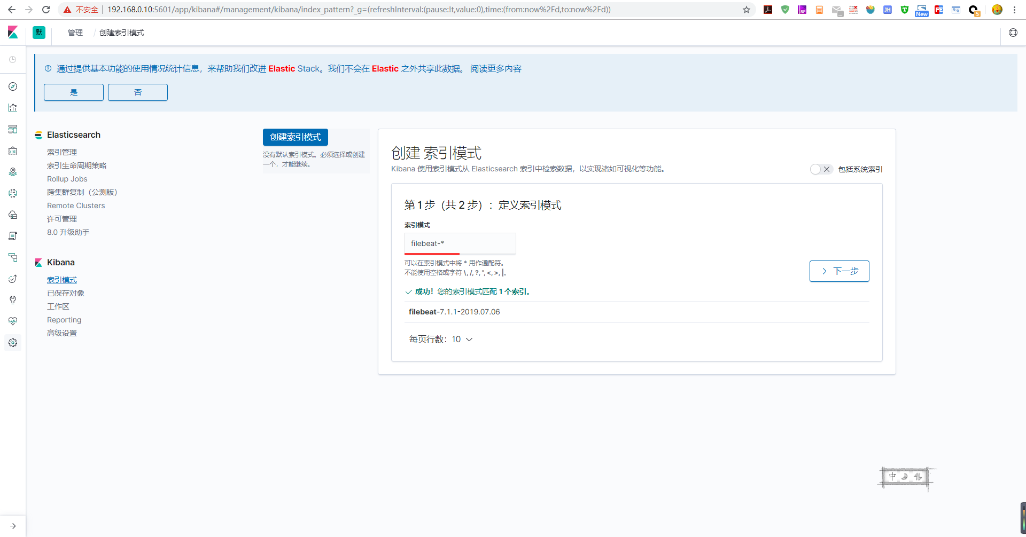1026x537 pixels.
Task: Click the green shield extension icon
Action: click(x=785, y=10)
